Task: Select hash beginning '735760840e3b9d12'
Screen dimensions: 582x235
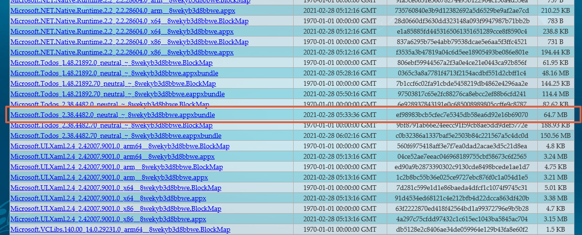Action: coord(461,10)
